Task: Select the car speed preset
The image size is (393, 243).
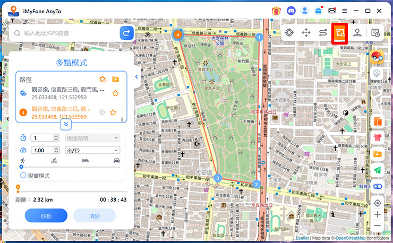Action: (x=116, y=160)
